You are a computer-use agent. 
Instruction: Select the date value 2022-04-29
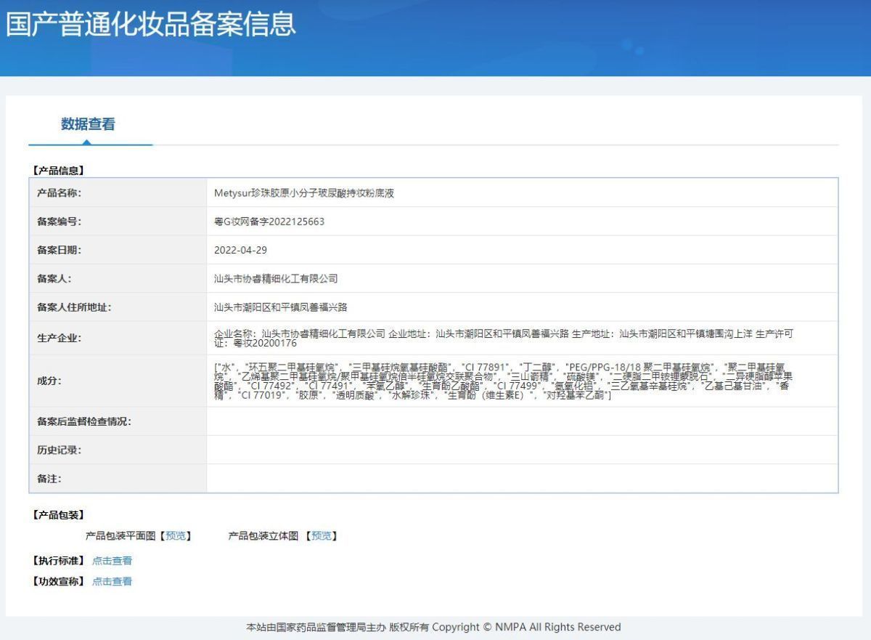(240, 250)
